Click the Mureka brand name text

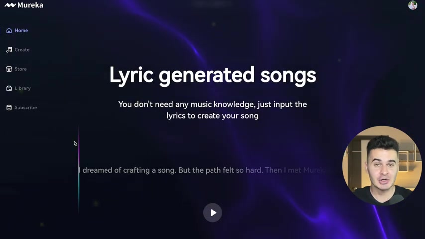(x=30, y=5)
